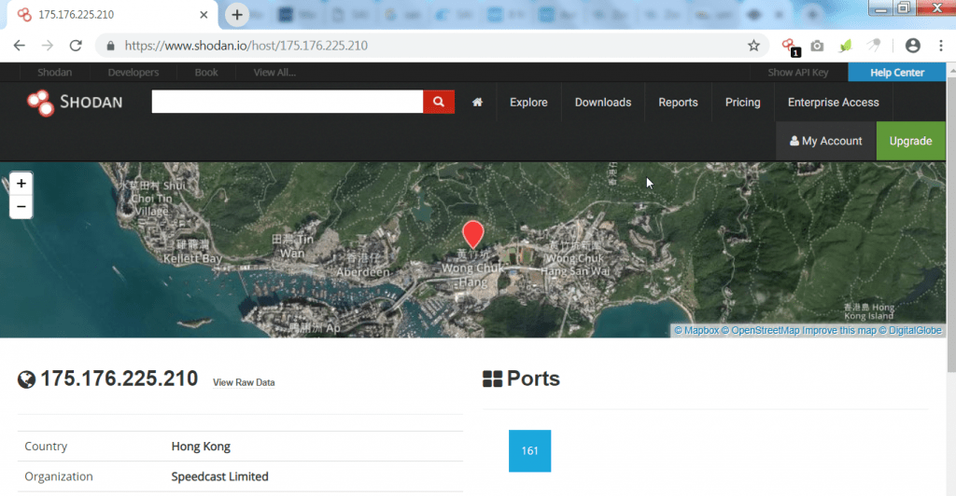The height and width of the screenshot is (496, 956).
Task: Click the grey pin extension icon
Action: click(874, 46)
